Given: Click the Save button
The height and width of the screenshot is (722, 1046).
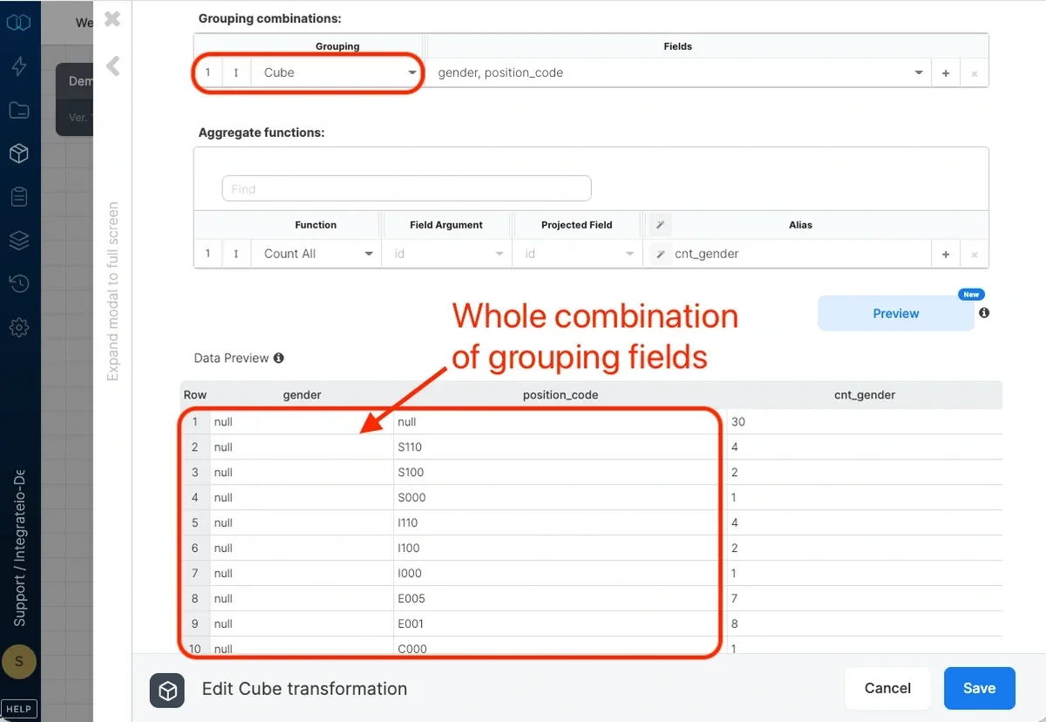Looking at the screenshot, I should 979,688.
